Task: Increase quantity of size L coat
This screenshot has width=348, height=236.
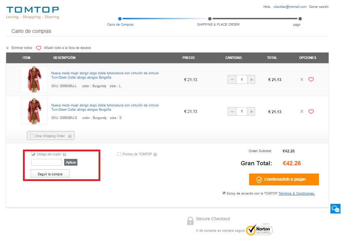Action: point(251,80)
